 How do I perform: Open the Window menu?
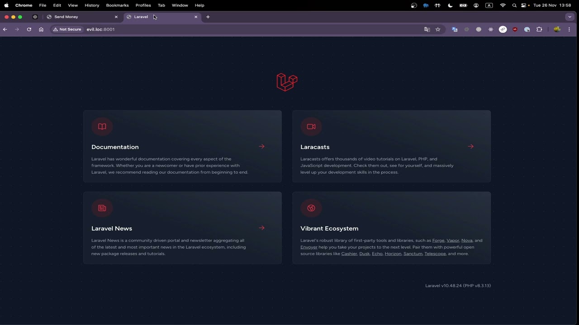tap(180, 5)
